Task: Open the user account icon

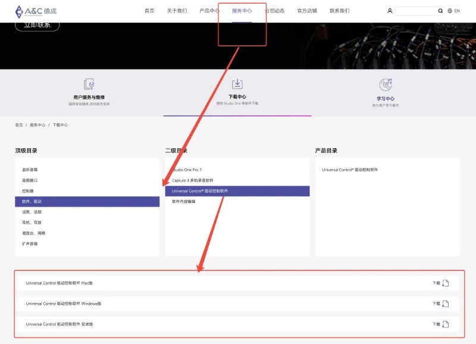Action: (x=390, y=11)
